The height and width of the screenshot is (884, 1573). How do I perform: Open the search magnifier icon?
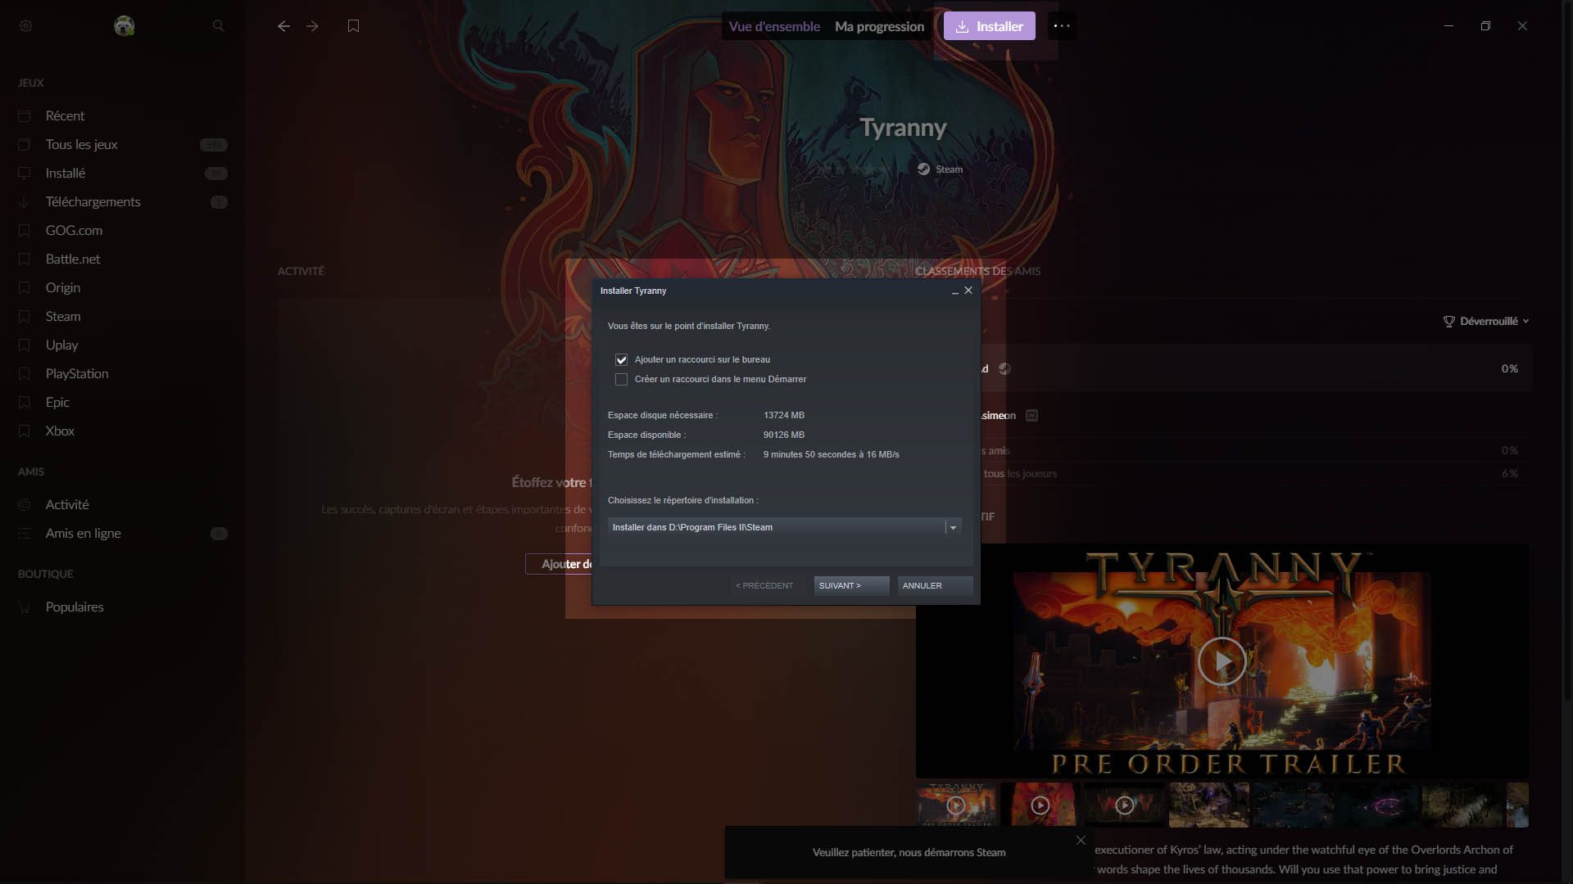[x=218, y=26]
